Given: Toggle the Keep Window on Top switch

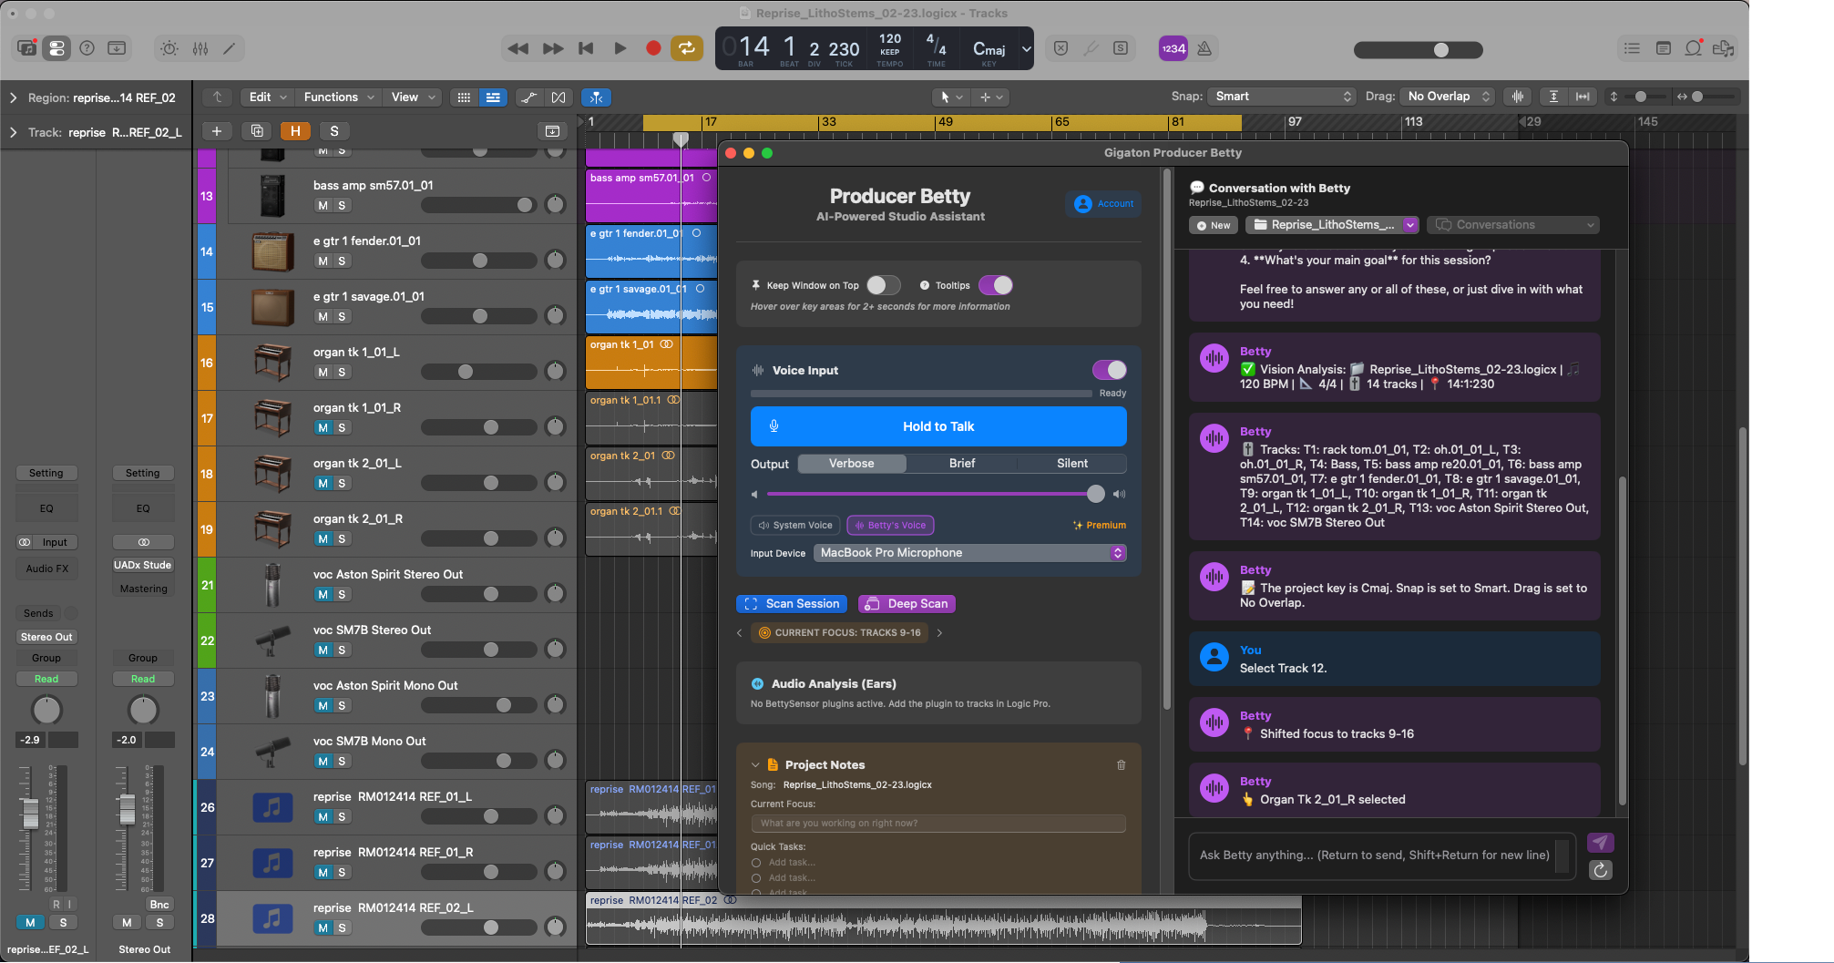Looking at the screenshot, I should pos(882,285).
